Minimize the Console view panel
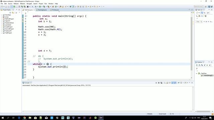214x120 pixels. tap(190, 83)
